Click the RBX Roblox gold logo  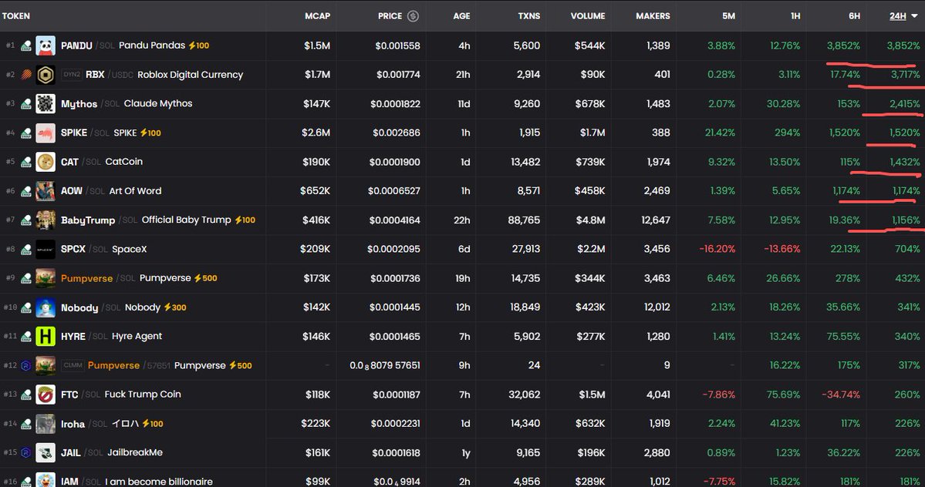pyautogui.click(x=46, y=75)
